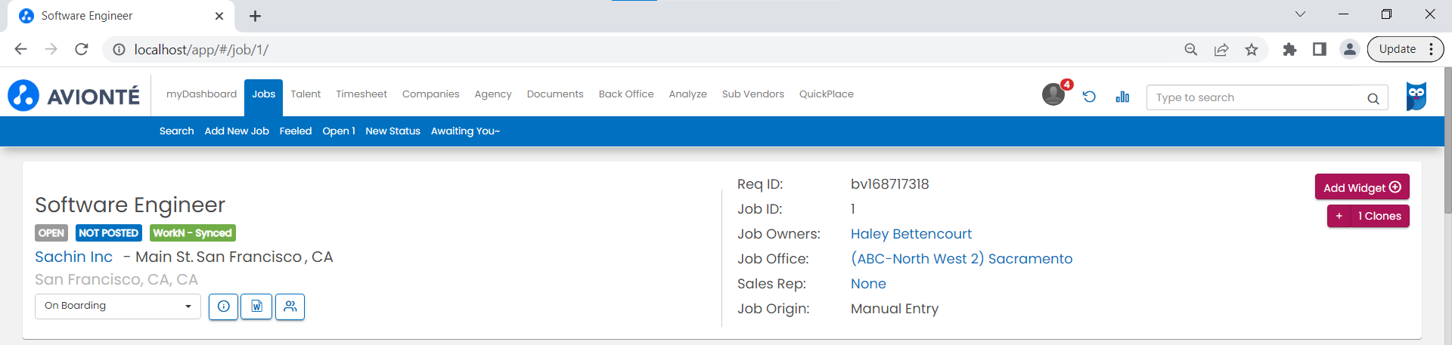Open the QuickPlace tab
Screen dimensions: 1452x345
(x=827, y=94)
